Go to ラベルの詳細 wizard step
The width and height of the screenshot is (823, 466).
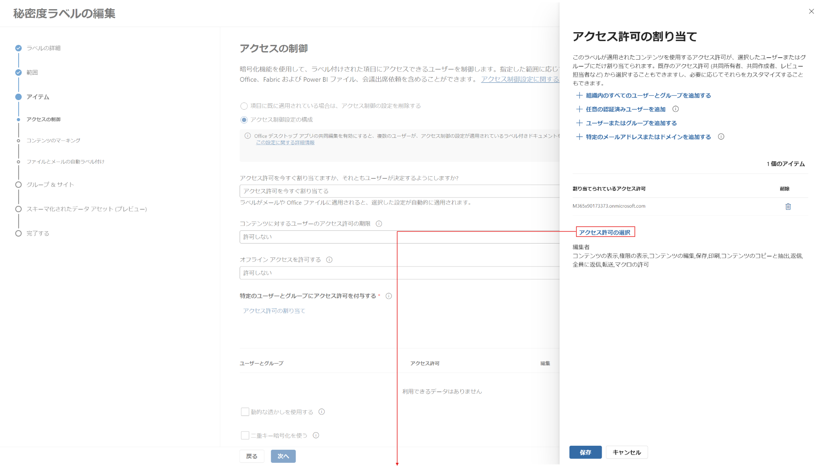pyautogui.click(x=43, y=48)
